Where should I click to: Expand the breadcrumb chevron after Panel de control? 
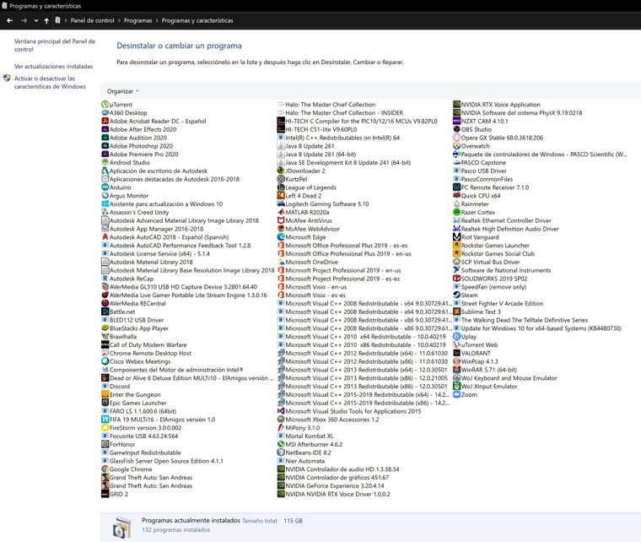point(119,20)
